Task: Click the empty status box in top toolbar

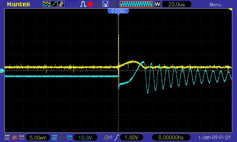Action: point(72,4)
